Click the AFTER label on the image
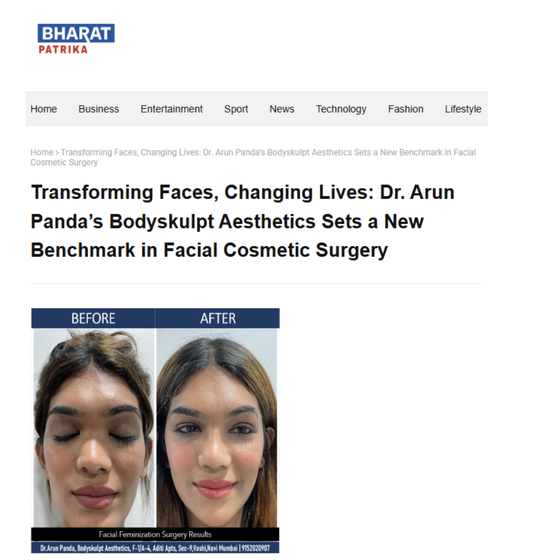 click(218, 318)
